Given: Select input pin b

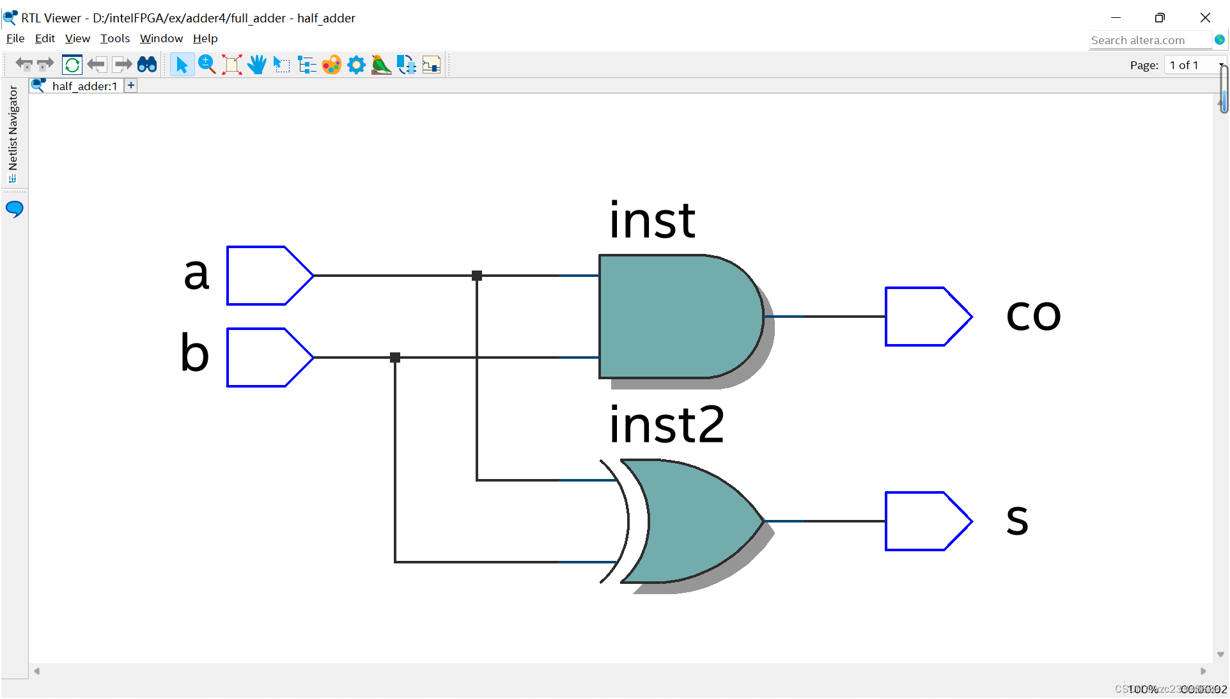Looking at the screenshot, I should tap(270, 357).
